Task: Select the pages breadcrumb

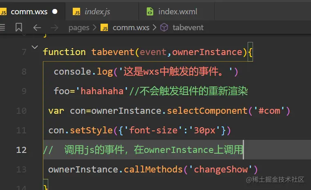Action: (x=79, y=28)
